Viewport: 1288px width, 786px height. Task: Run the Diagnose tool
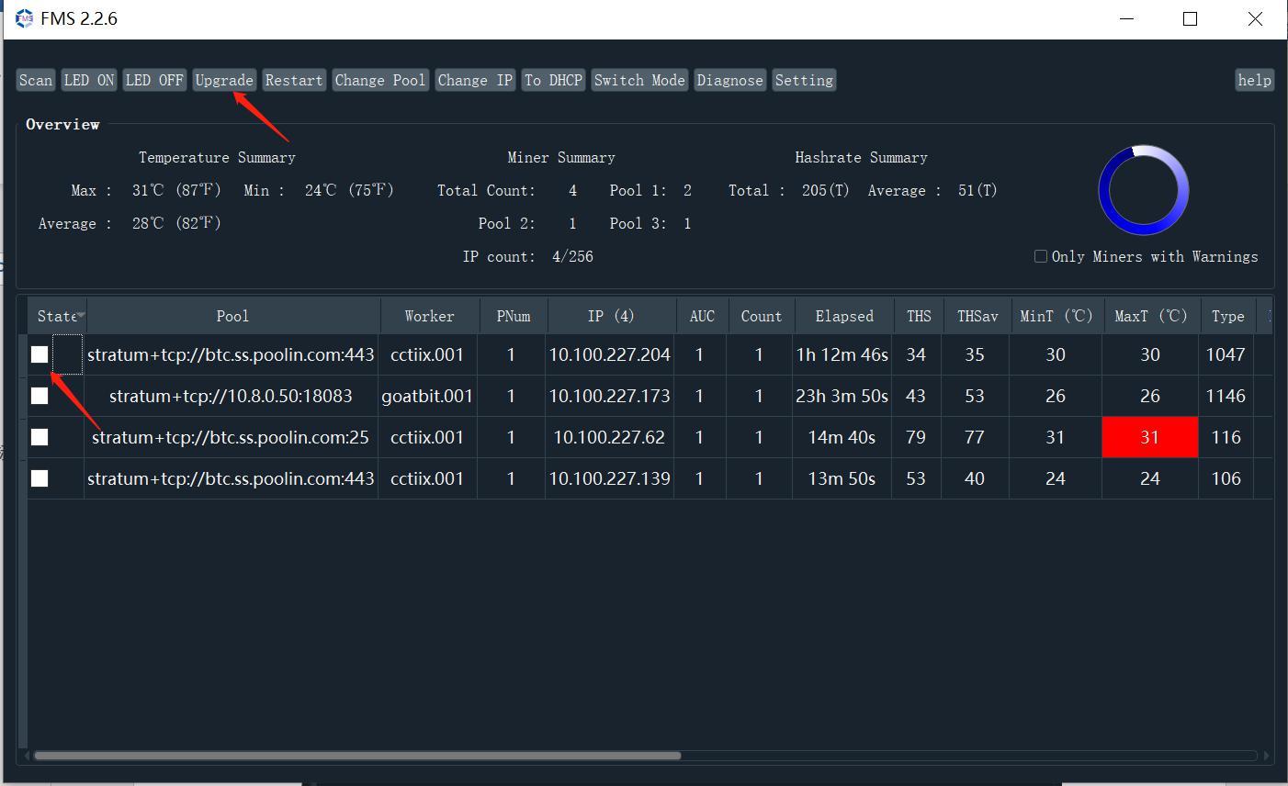[x=729, y=80]
